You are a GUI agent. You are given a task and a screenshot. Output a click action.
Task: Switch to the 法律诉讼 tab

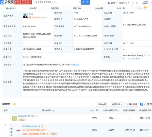click(33, 8)
